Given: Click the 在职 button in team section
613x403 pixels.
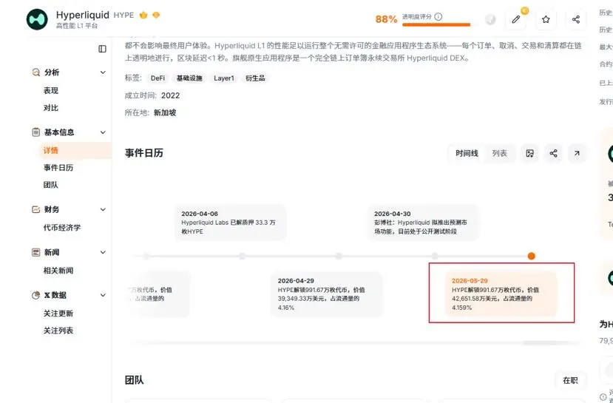Looking at the screenshot, I should [x=570, y=380].
